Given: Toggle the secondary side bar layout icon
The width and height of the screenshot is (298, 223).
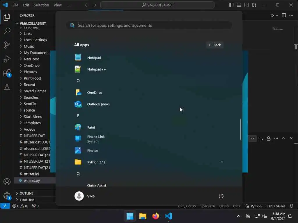Looking at the screenshot, I should click(246, 5).
